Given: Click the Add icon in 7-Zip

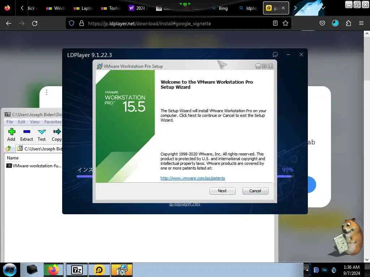Looking at the screenshot, I should tap(11, 135).
